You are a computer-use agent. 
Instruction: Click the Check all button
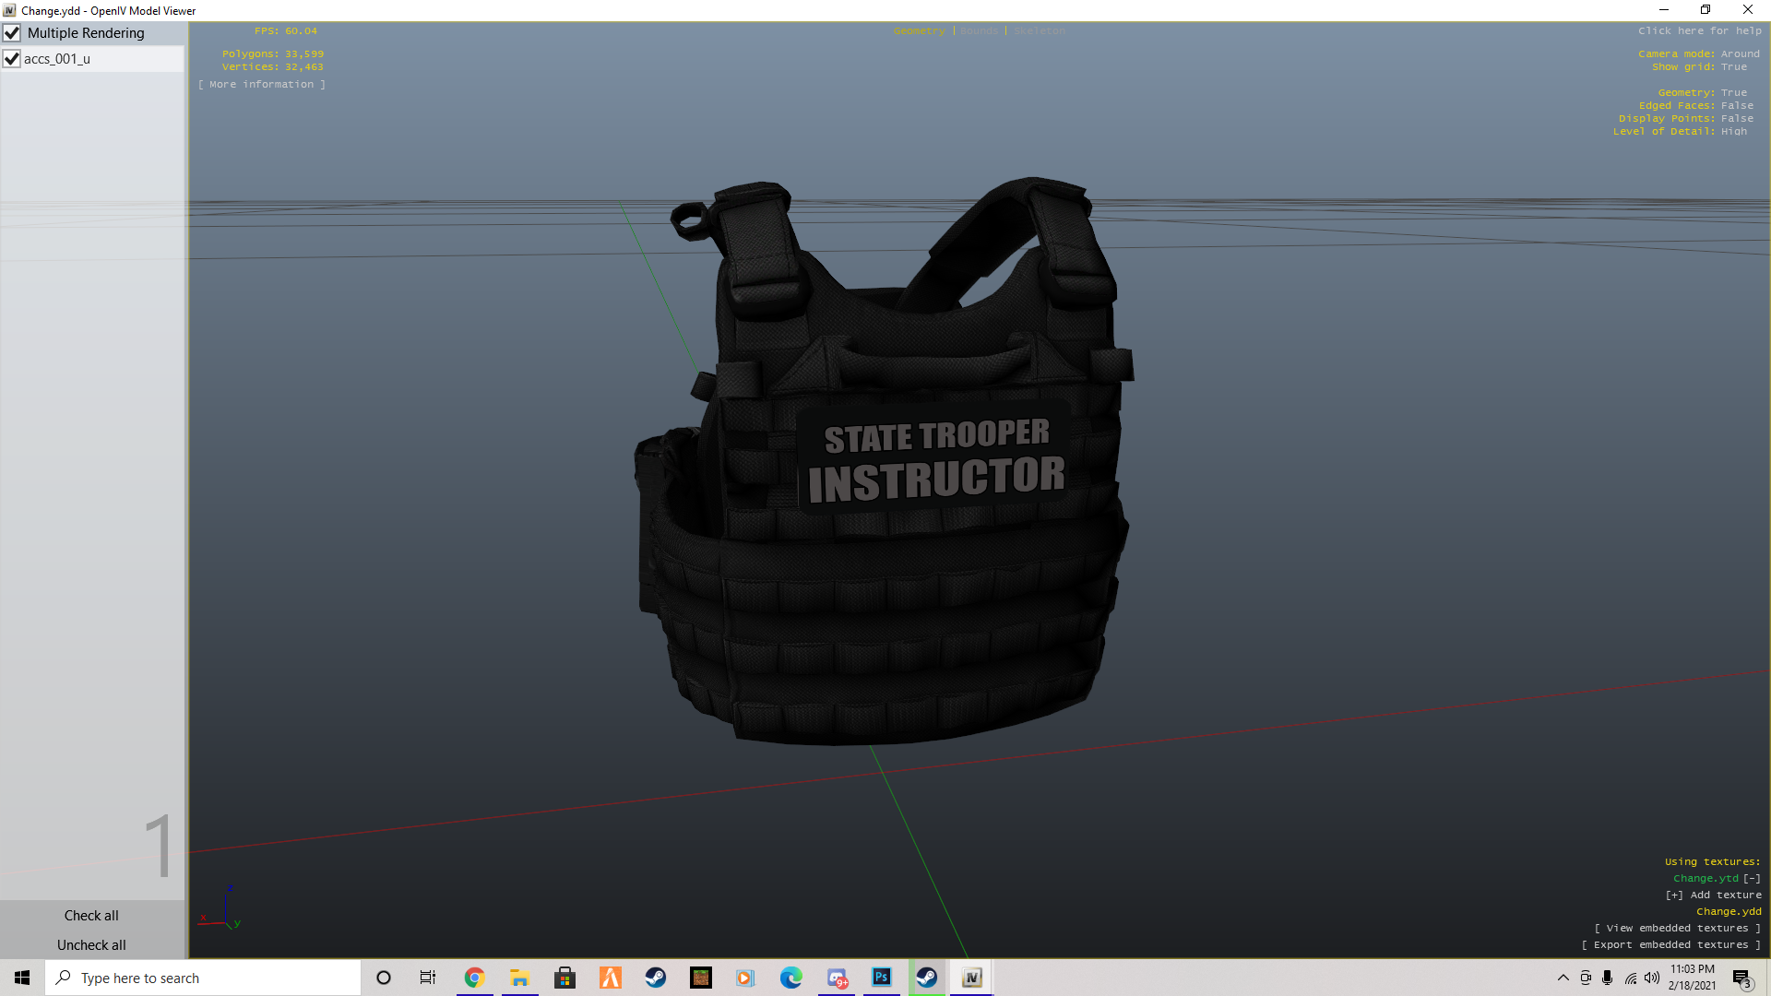coord(91,916)
